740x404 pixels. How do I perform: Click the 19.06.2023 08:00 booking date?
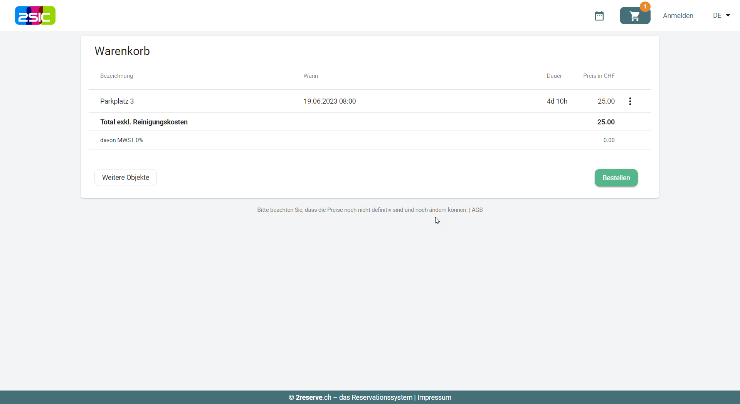coord(330,101)
